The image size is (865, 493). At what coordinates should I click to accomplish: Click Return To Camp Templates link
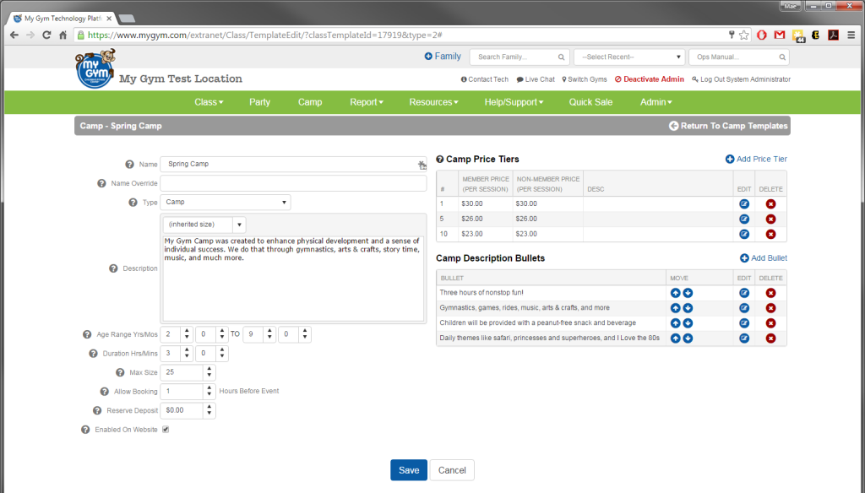pyautogui.click(x=728, y=126)
